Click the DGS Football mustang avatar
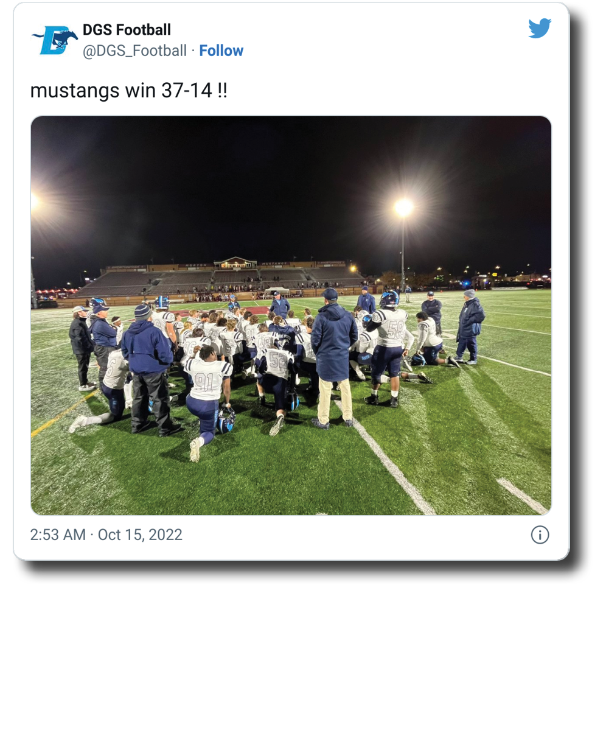Screen dimensions: 606x747 (x=54, y=40)
